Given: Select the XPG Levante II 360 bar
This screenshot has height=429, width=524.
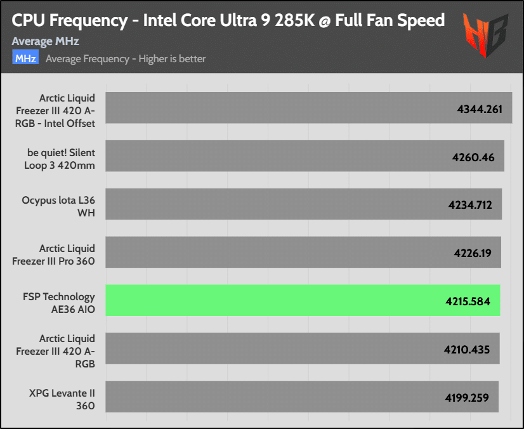Looking at the screenshot, I should click(302, 397).
